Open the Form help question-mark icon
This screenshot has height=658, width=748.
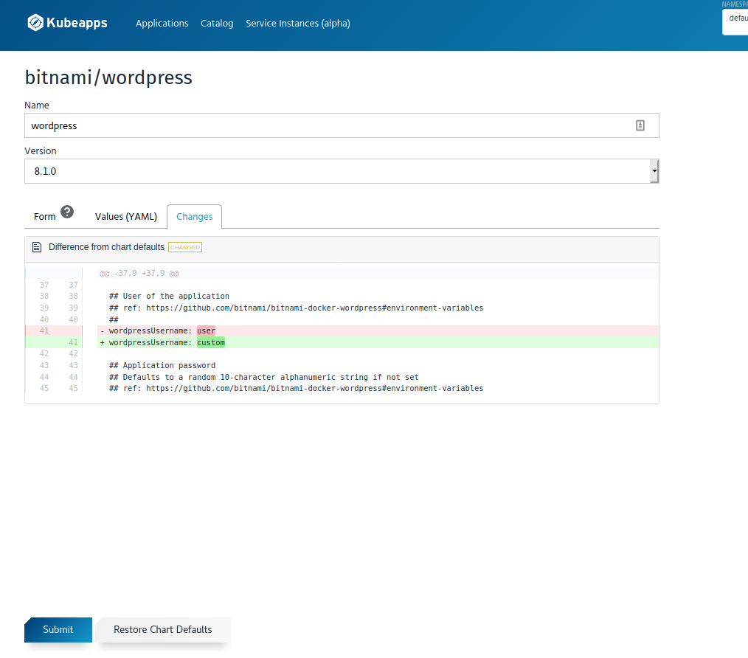click(x=67, y=212)
